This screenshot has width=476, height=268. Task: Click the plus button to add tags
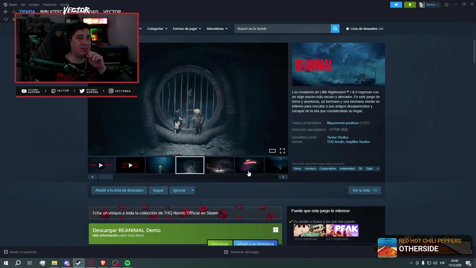[x=377, y=169]
